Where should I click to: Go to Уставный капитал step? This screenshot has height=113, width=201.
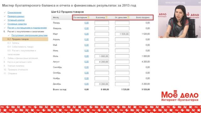(x=16, y=20)
